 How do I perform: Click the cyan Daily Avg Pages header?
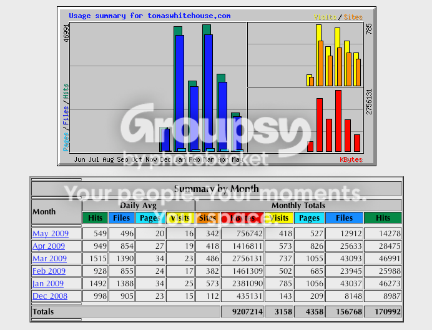(150, 218)
